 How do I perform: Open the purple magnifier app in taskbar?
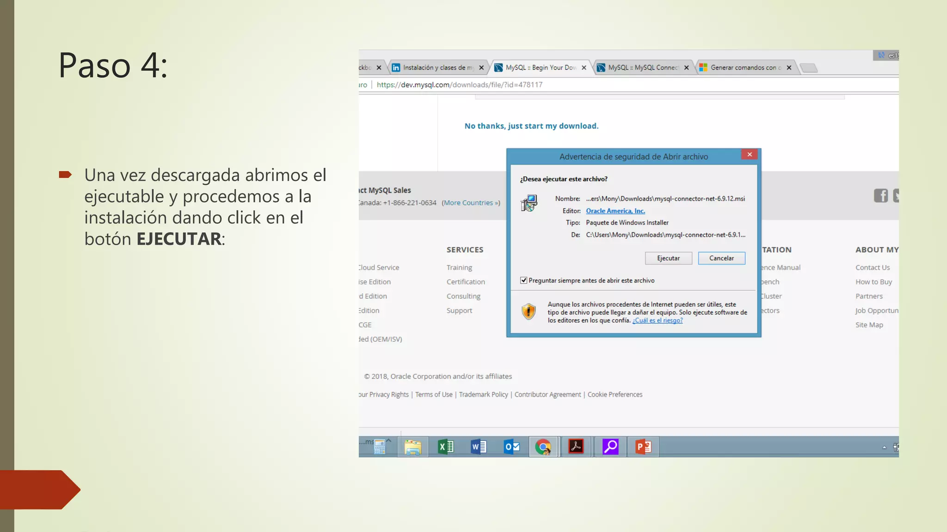pos(610,447)
